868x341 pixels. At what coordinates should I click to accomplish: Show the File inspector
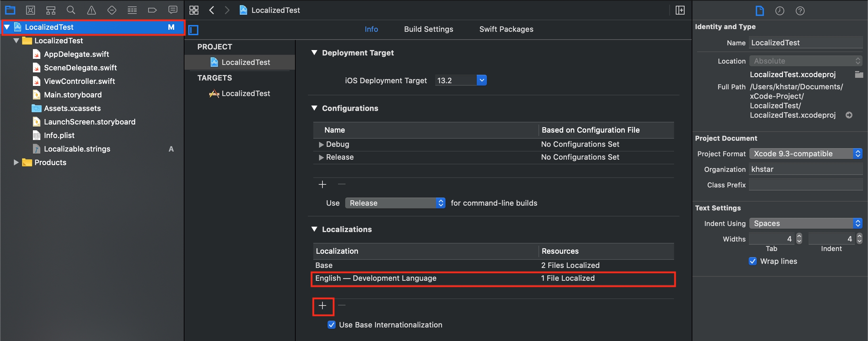760,11
